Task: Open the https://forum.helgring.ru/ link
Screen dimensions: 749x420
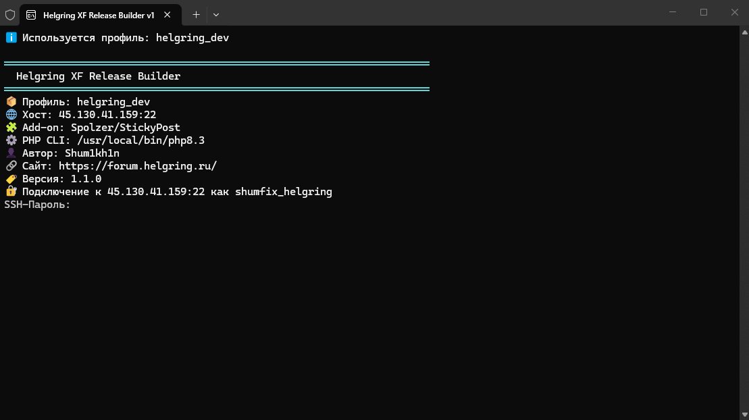Action: [x=138, y=166]
